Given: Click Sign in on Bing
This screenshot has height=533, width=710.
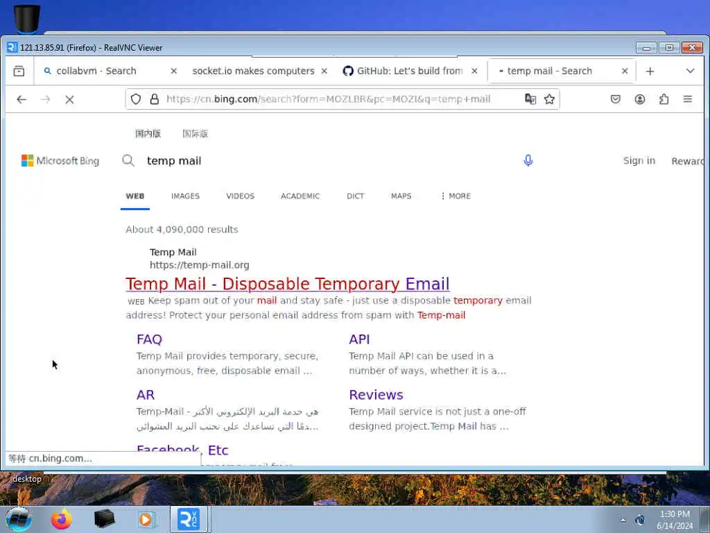Looking at the screenshot, I should click(639, 161).
